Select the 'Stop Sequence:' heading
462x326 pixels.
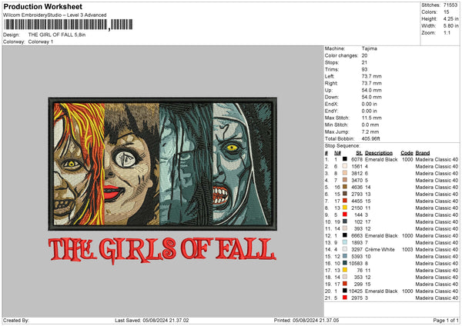pyautogui.click(x=342, y=146)
